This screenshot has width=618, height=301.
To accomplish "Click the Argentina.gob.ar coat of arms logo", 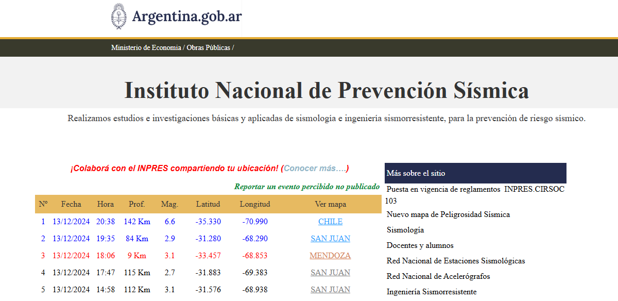I will [x=119, y=16].
